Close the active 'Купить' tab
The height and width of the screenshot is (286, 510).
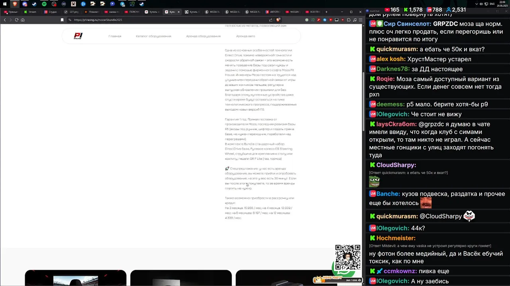pyautogui.click(x=178, y=12)
